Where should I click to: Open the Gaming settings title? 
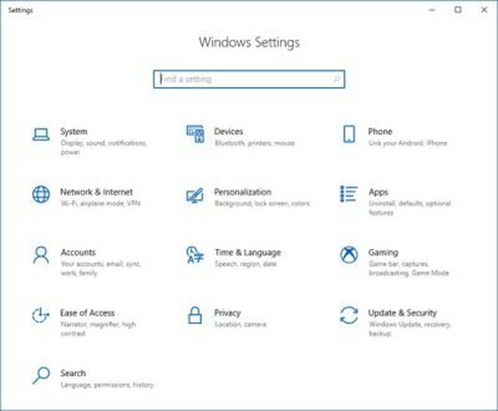point(383,253)
